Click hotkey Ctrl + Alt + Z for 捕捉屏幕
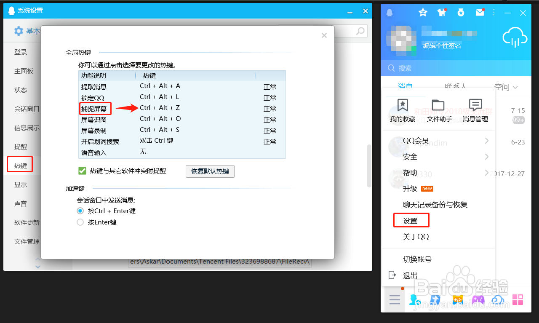The height and width of the screenshot is (323, 539). click(x=160, y=108)
